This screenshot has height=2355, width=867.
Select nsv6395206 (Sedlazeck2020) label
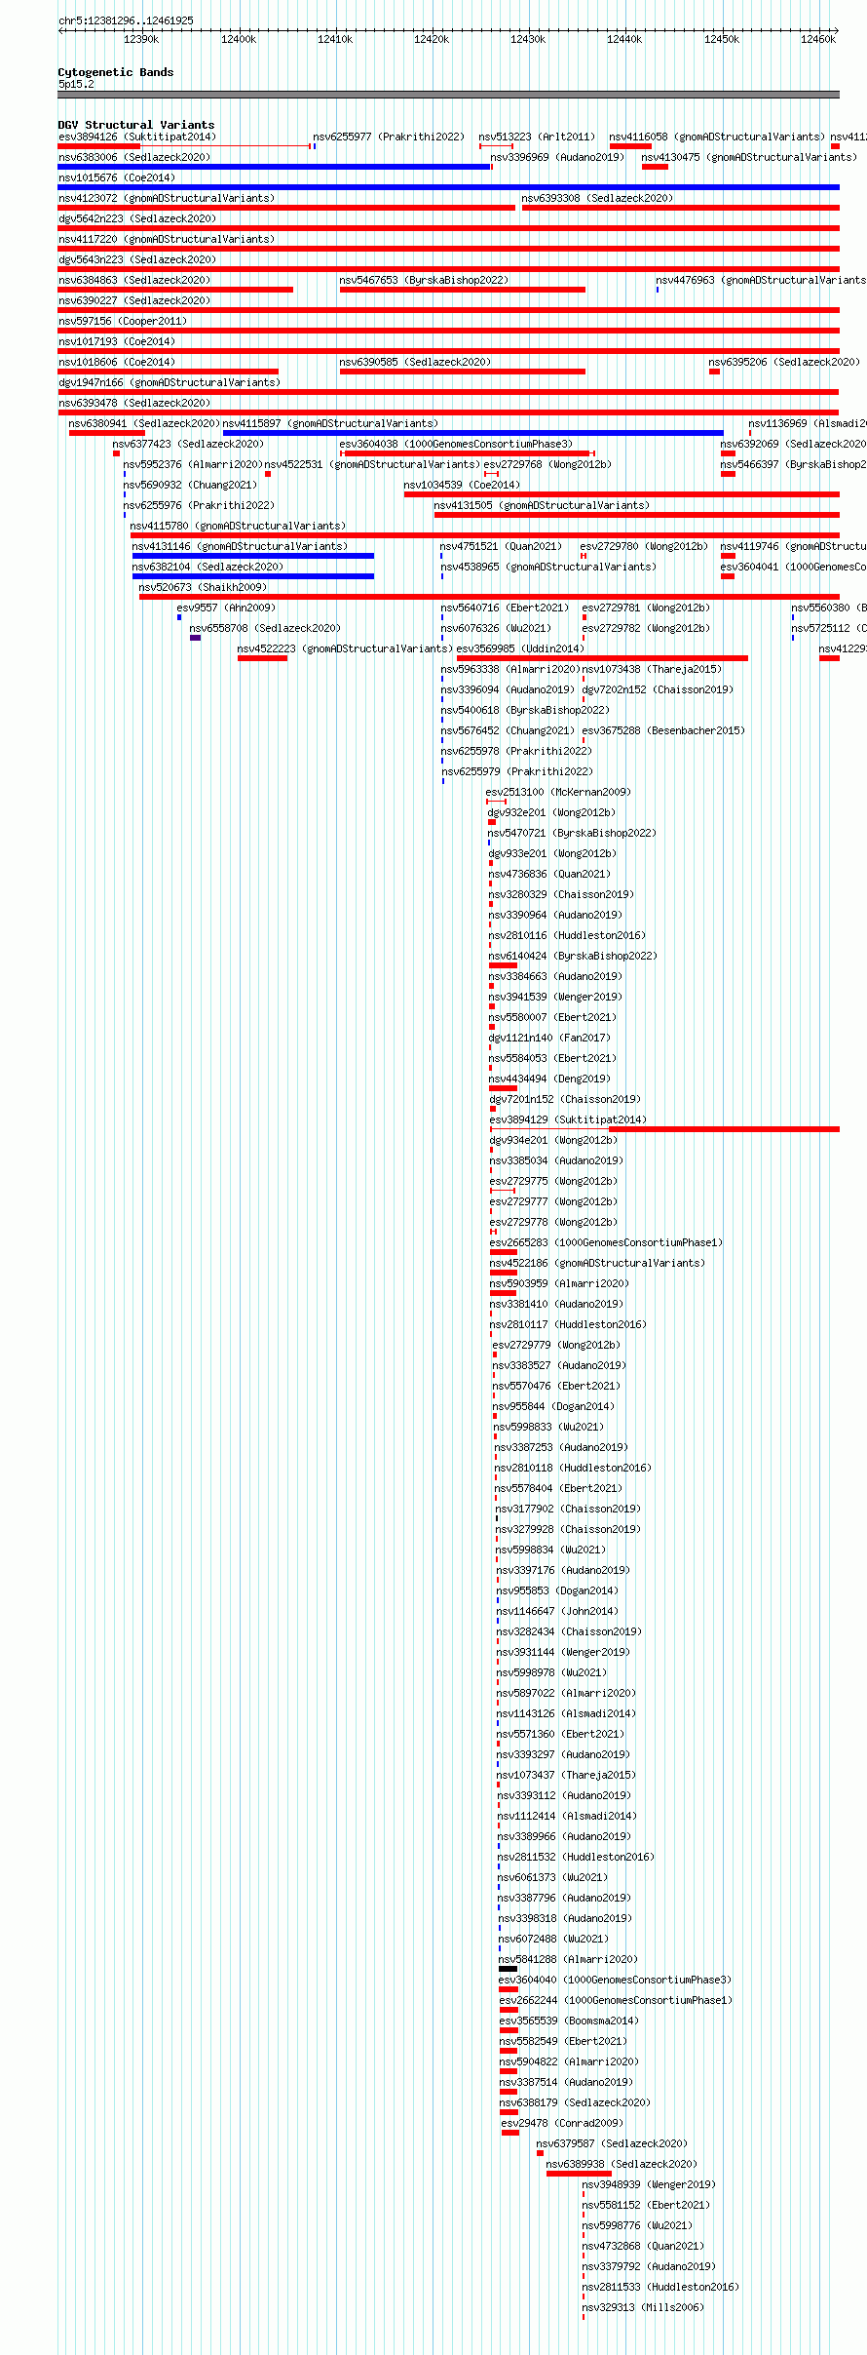point(784,362)
